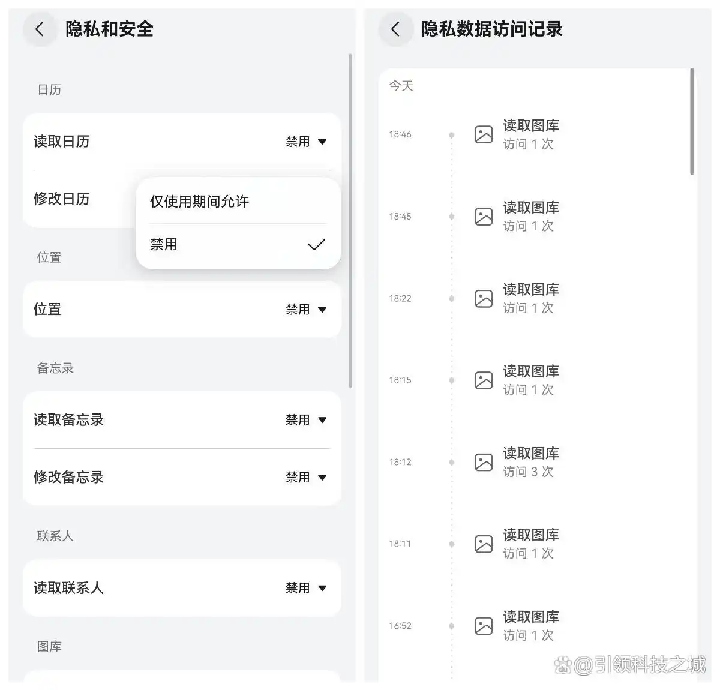Click the gallery icon beside the 16:52 record
Viewport: 720px width, 690px height.
(484, 625)
